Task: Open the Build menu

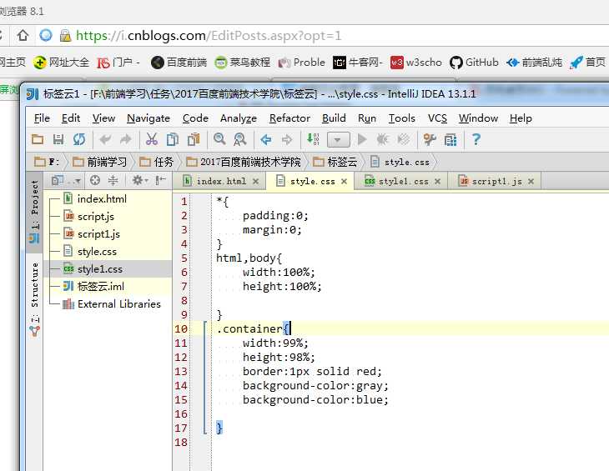Action: pyautogui.click(x=334, y=118)
